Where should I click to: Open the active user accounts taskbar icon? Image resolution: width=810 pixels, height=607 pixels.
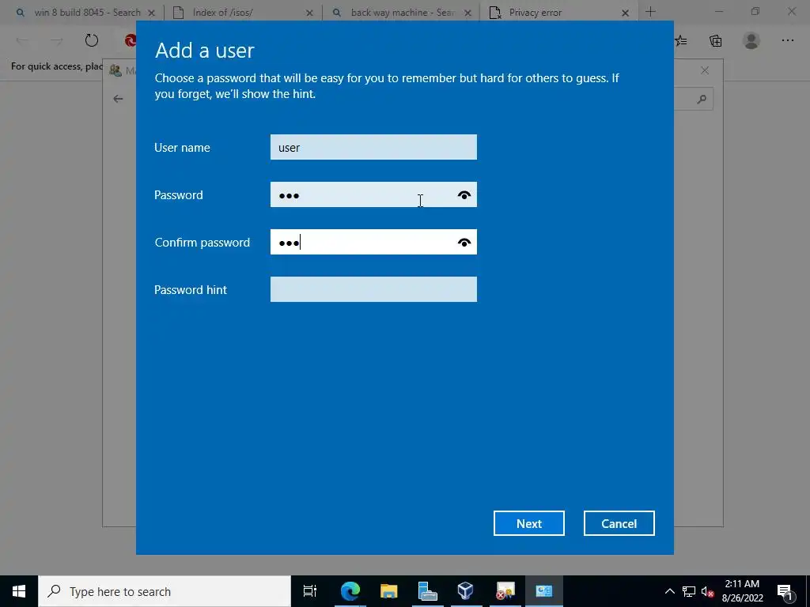tap(543, 591)
